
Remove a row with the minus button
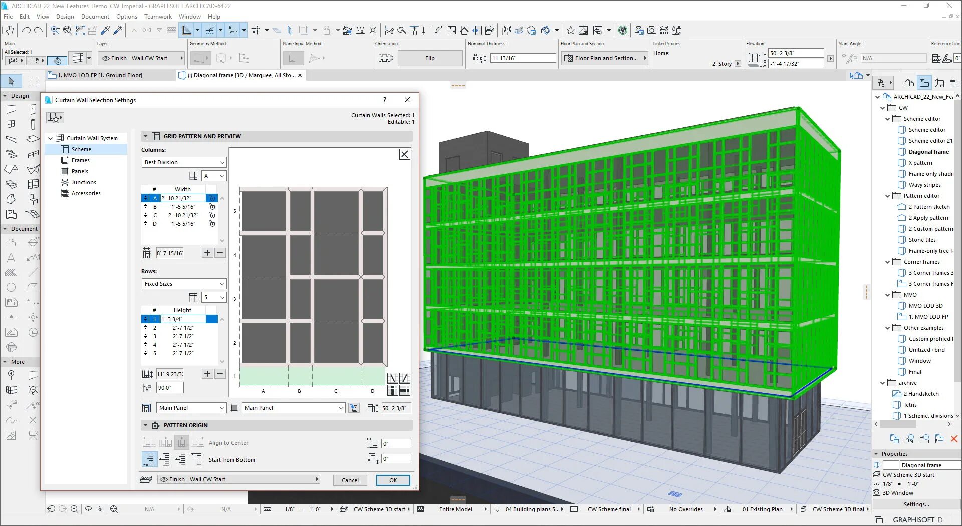220,374
